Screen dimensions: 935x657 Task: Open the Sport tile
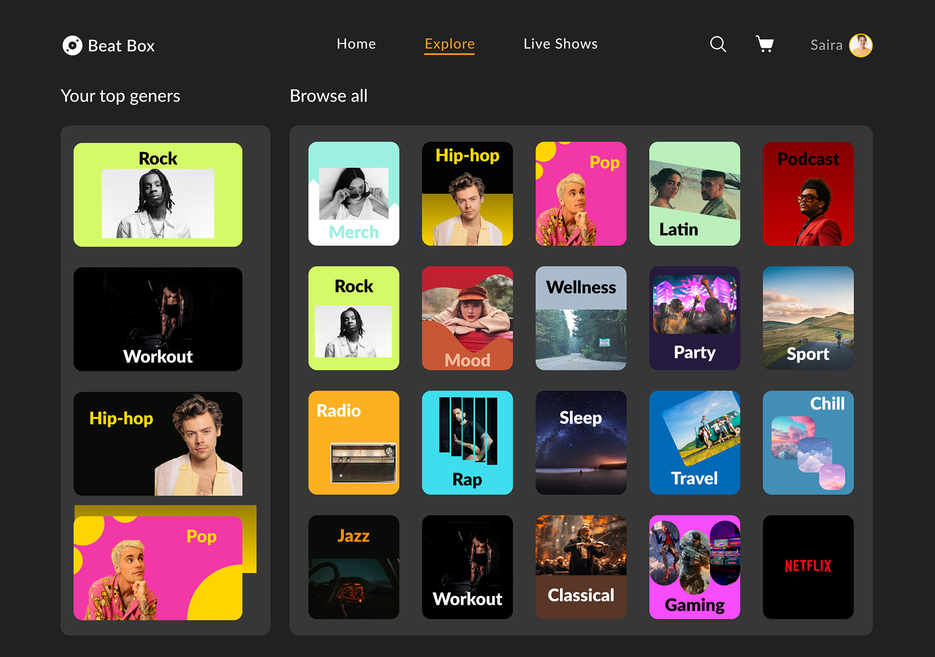pos(808,318)
